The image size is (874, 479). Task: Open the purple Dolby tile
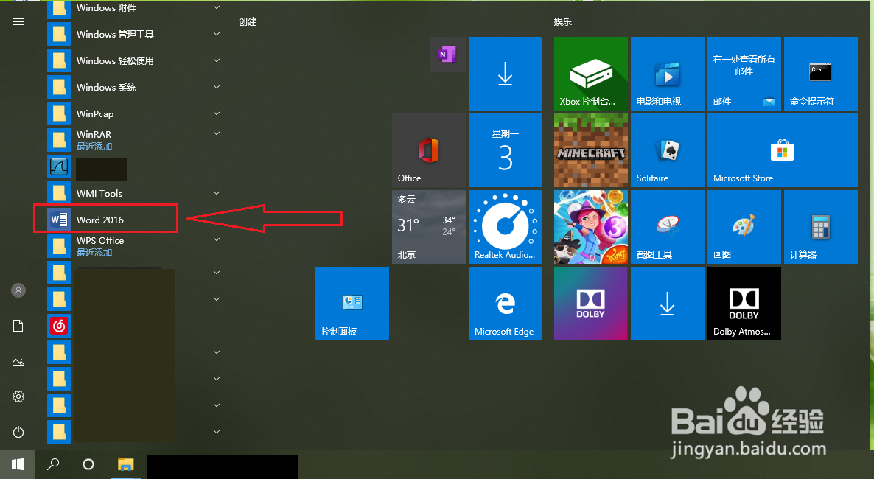(591, 304)
